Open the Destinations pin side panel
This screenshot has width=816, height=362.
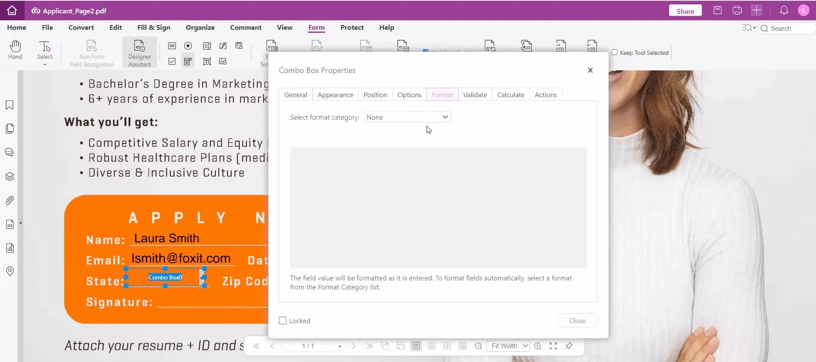click(10, 271)
